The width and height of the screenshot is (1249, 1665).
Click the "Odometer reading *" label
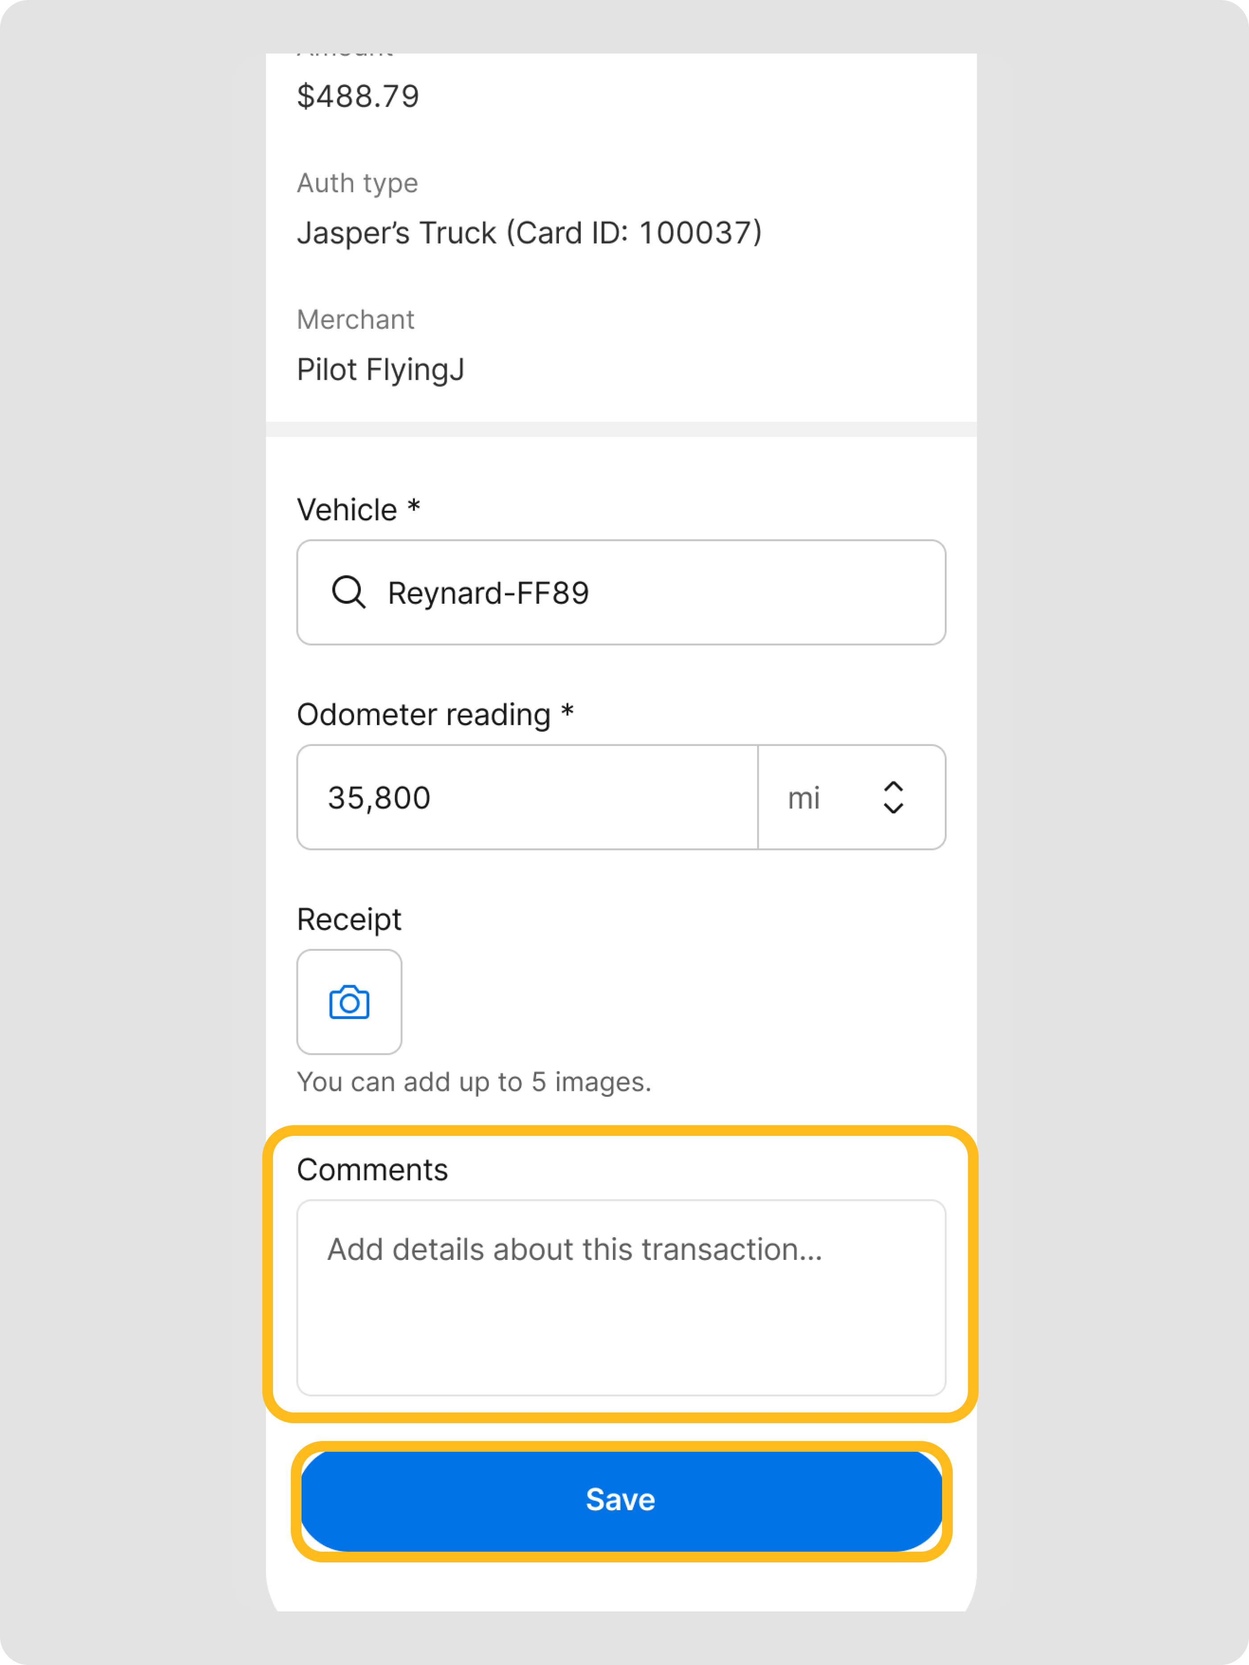pyautogui.click(x=435, y=715)
